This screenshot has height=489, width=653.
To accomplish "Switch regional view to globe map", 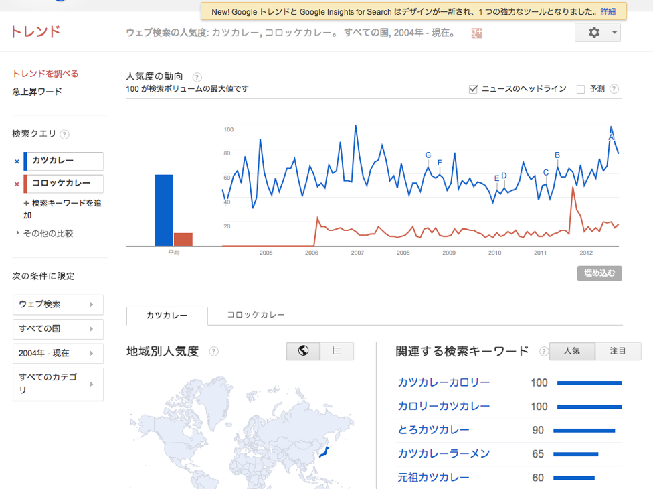I will click(x=303, y=351).
